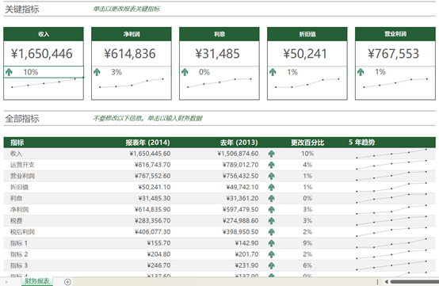This screenshot has width=439, height=286.
Task: Click the ¥767,553 value
Action: [393, 54]
